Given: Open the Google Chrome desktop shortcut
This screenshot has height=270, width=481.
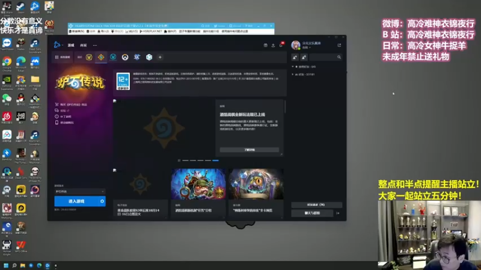Looking at the screenshot, I should point(7,64).
